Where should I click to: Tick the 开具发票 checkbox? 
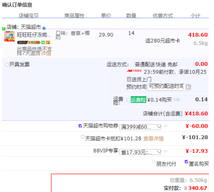(x=7, y=64)
